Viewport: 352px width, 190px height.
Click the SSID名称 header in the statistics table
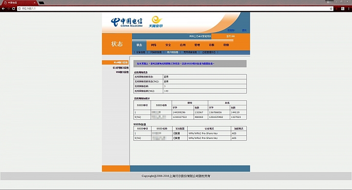point(161,105)
